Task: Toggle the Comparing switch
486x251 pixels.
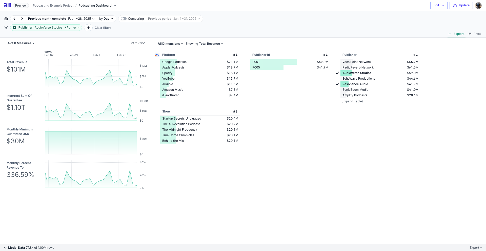Action: tap(124, 19)
